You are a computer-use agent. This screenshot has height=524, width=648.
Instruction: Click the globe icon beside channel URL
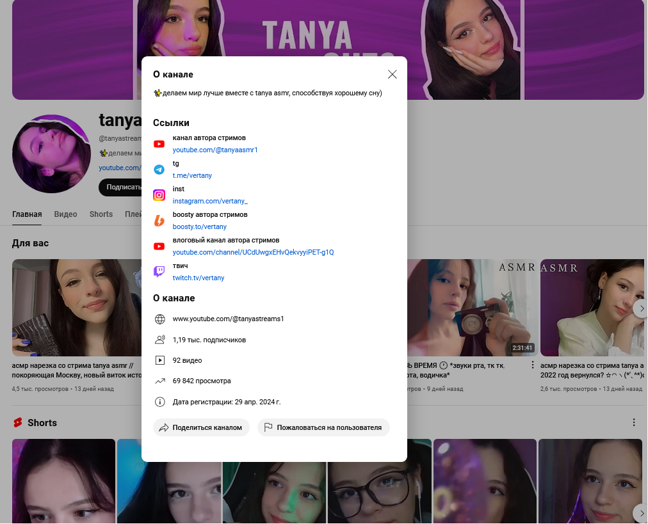coord(160,319)
